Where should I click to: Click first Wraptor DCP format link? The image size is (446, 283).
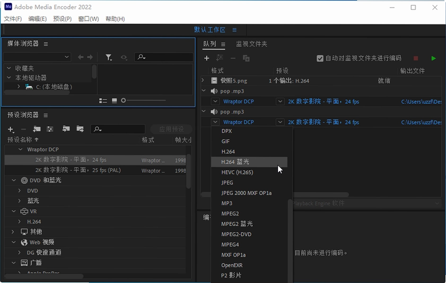tap(238, 101)
